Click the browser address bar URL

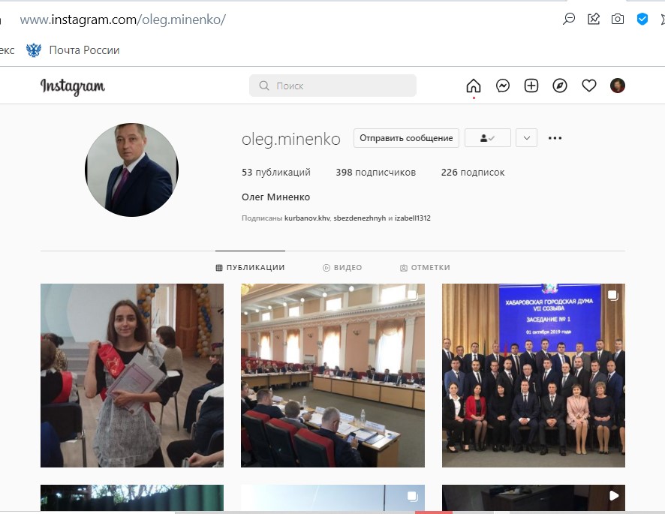[123, 20]
